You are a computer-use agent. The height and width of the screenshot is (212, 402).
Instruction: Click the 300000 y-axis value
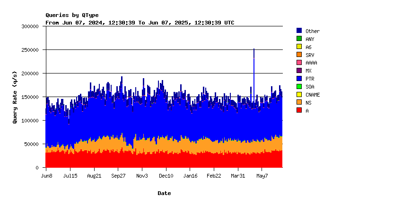pyautogui.click(x=30, y=26)
